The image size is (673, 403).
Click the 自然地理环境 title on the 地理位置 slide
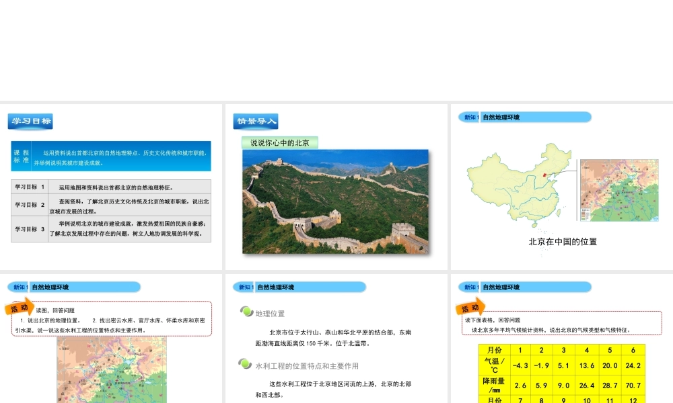tap(275, 287)
